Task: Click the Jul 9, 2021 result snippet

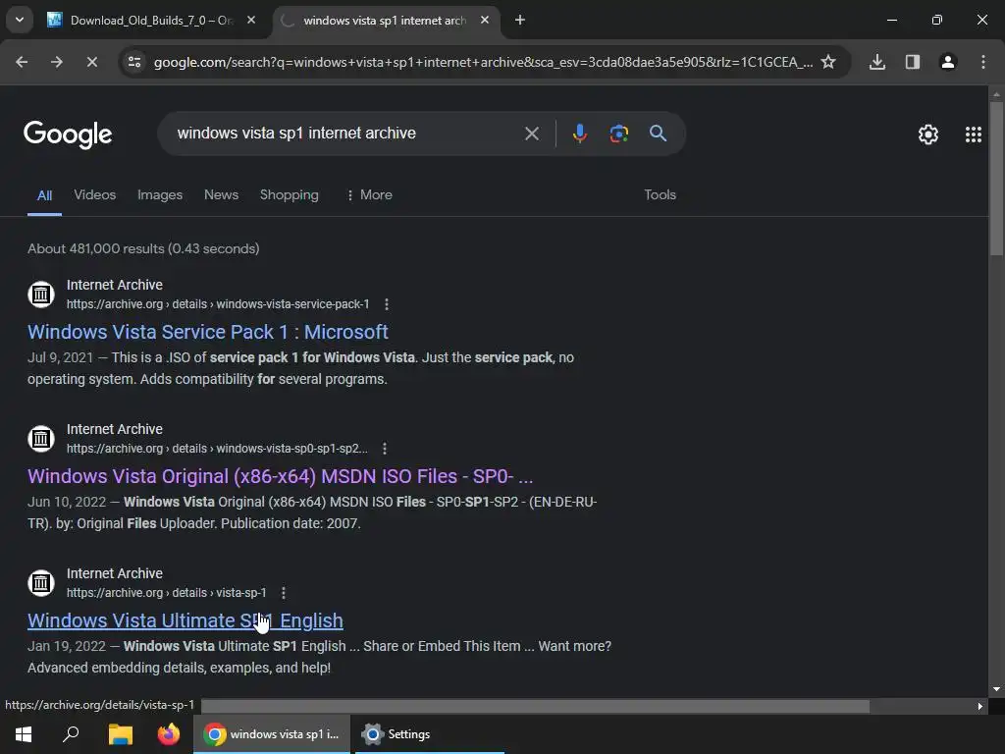Action: (300, 369)
